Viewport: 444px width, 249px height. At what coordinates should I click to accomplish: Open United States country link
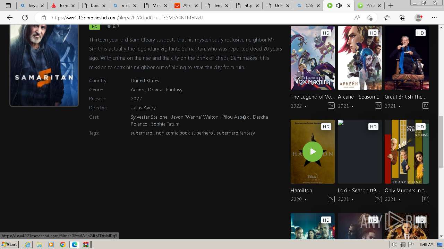pyautogui.click(x=145, y=81)
